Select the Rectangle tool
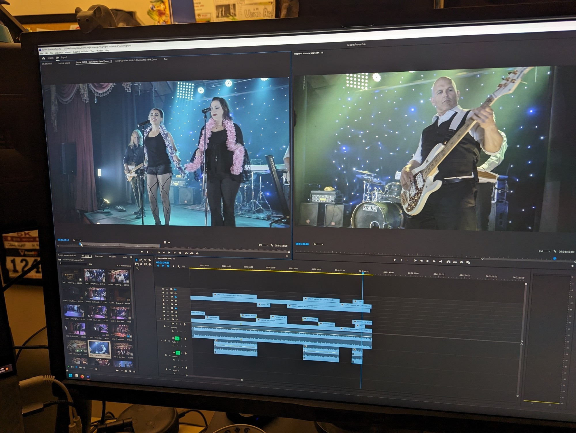 click(145, 264)
